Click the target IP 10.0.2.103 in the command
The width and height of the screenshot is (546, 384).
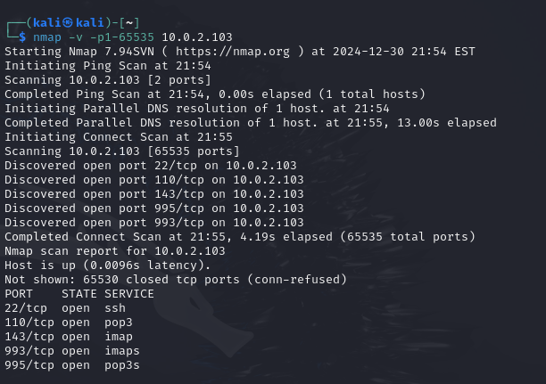(197, 37)
